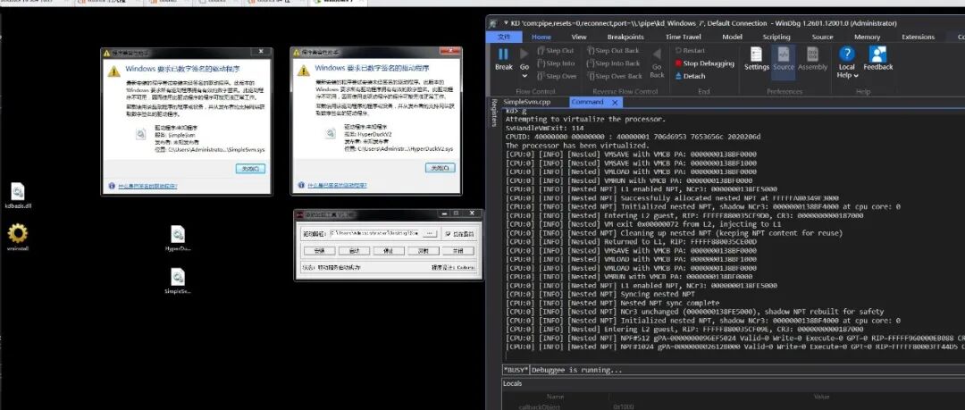Image resolution: width=965 pixels, height=410 pixels.
Task: Click driver file icon in HyperDuckV2 dialog
Action: pyautogui.click(x=331, y=133)
